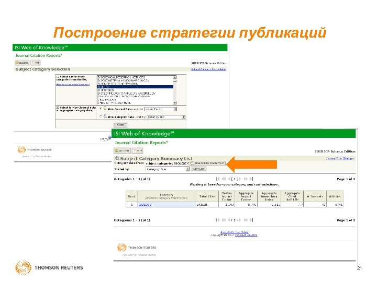Select the View Journal Data radio button
This screenshot has height=282, width=377.
(101, 109)
